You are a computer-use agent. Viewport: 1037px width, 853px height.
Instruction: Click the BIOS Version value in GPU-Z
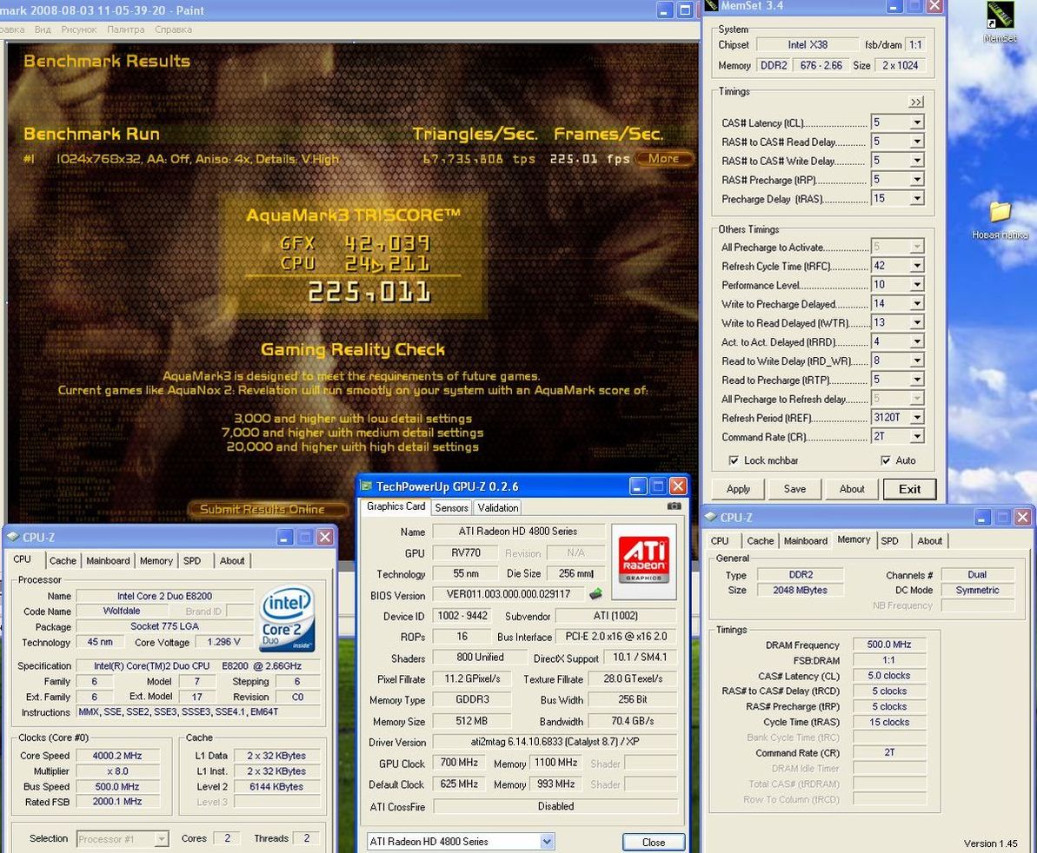point(508,594)
